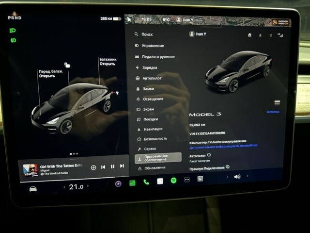Skip to the previous track

click(x=103, y=167)
